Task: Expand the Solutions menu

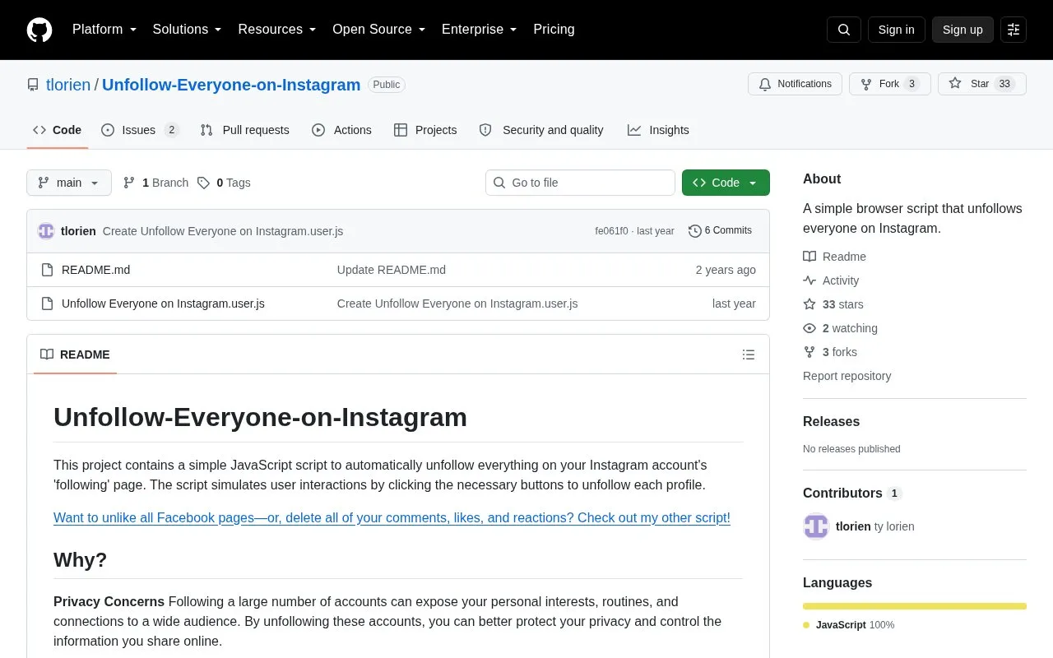Action: [x=188, y=30]
